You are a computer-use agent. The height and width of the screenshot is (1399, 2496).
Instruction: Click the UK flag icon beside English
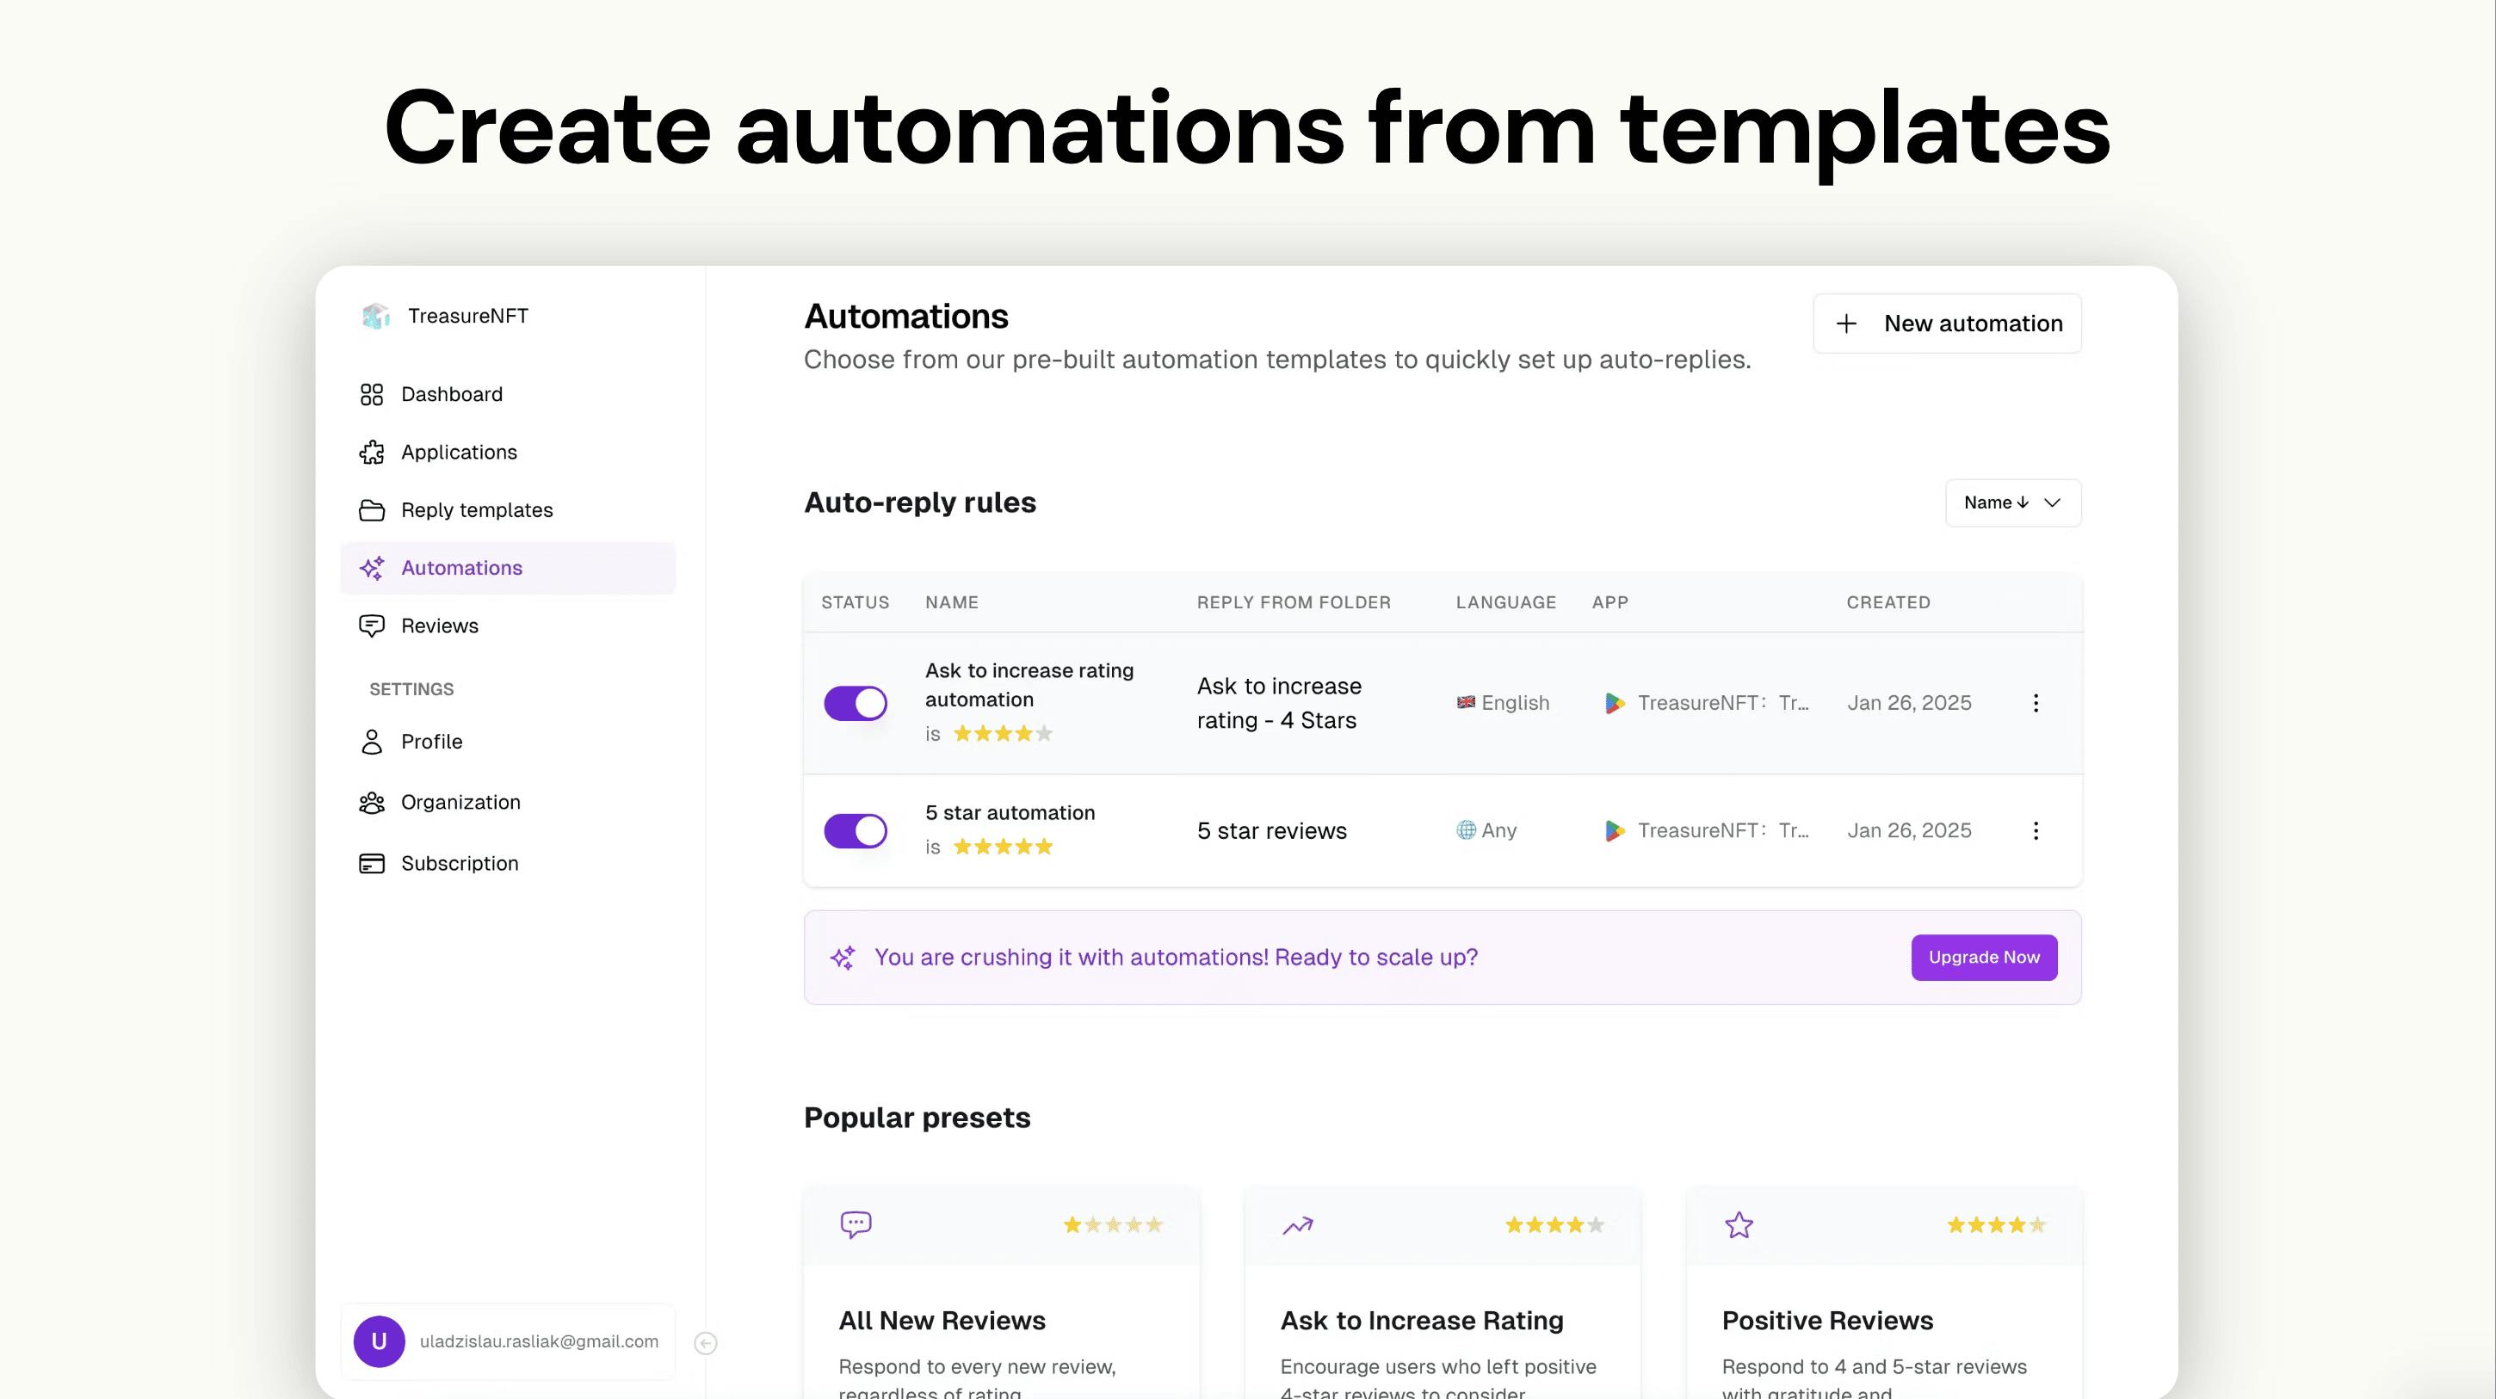[1466, 702]
